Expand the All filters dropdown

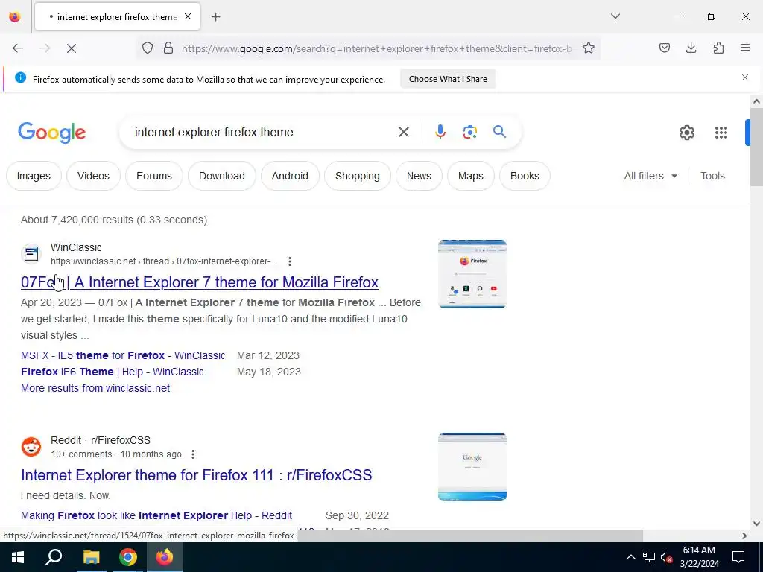point(650,176)
